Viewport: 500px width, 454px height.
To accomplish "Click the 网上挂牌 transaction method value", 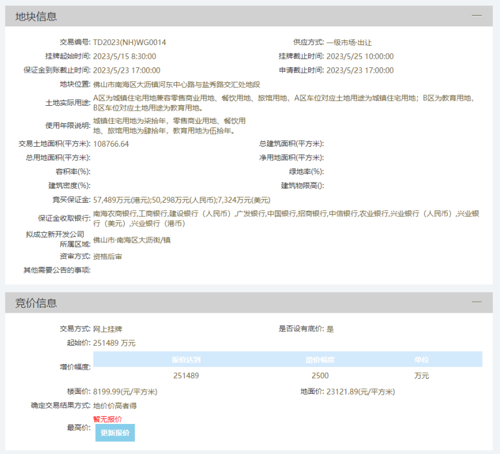I will click(x=108, y=329).
